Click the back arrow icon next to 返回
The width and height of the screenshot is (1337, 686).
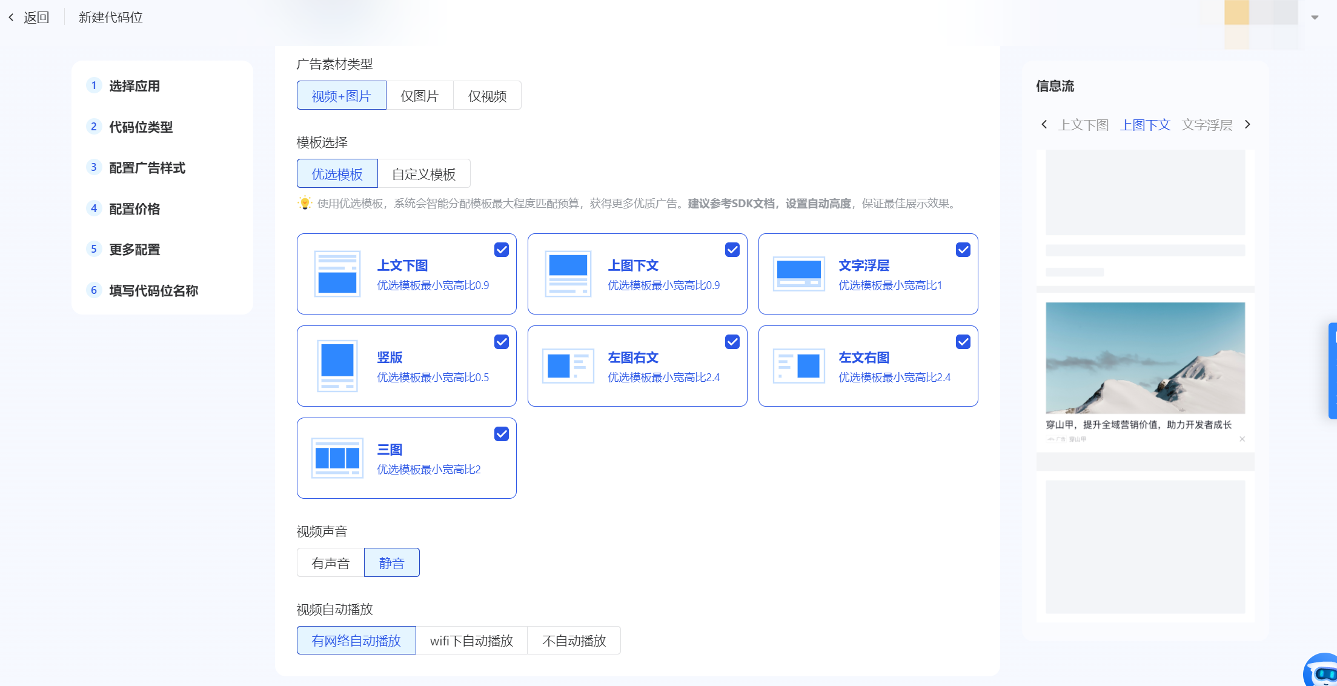coord(11,18)
